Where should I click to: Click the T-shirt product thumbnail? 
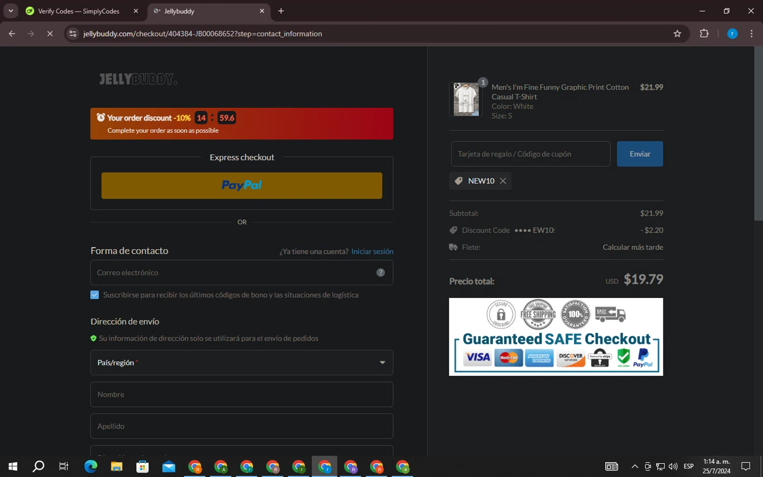coord(466,99)
